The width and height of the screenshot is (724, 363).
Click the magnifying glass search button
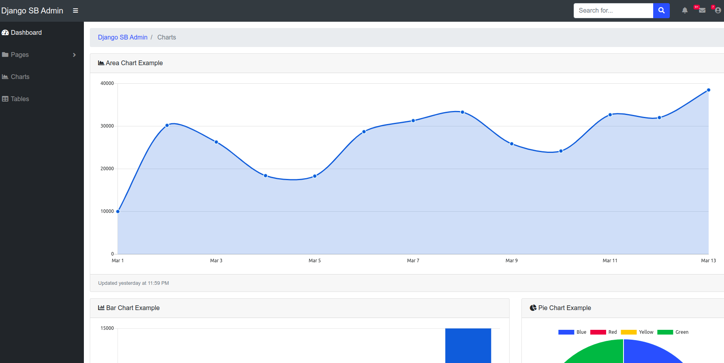(x=661, y=11)
